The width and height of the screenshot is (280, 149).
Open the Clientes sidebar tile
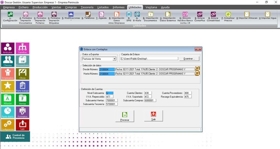pos(8,61)
